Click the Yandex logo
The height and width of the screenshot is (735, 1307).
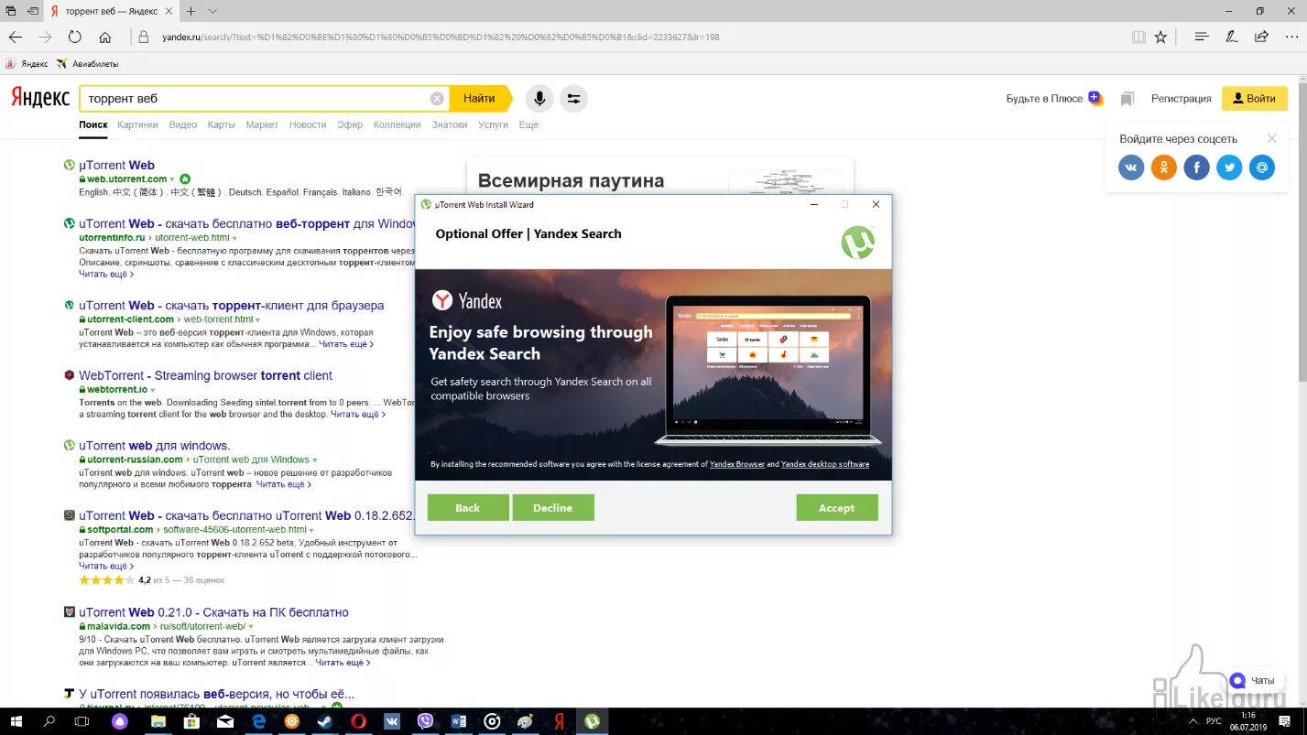coord(39,98)
